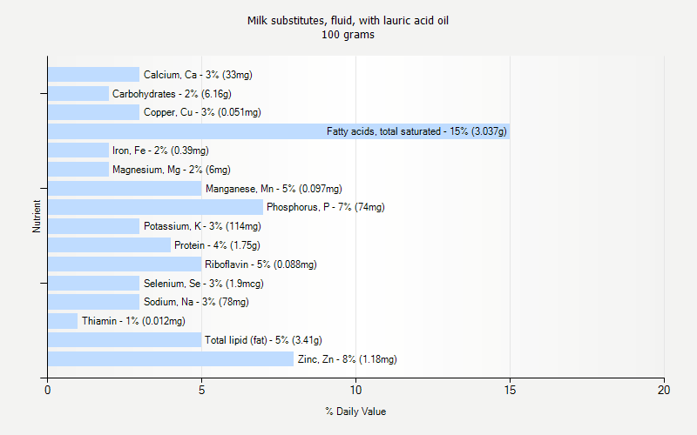The height and width of the screenshot is (435, 697).
Task: Click the Riboflavin 5% bar
Action: pyautogui.click(x=125, y=264)
